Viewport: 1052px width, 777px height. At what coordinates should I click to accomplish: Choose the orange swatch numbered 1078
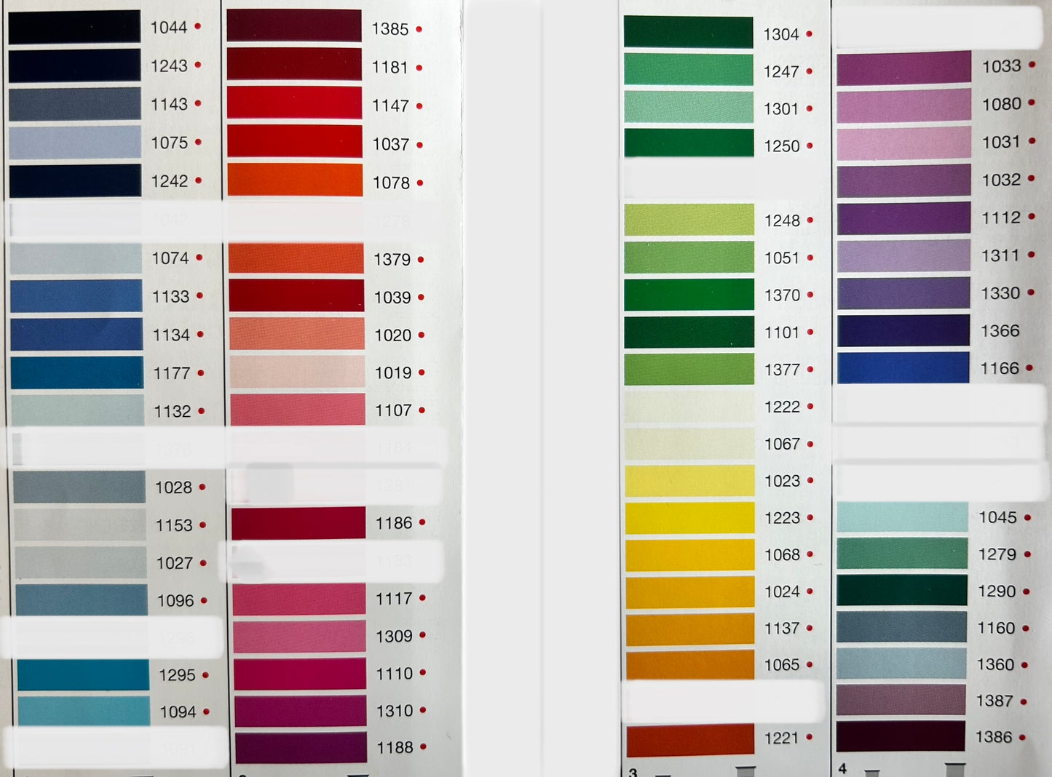(295, 180)
